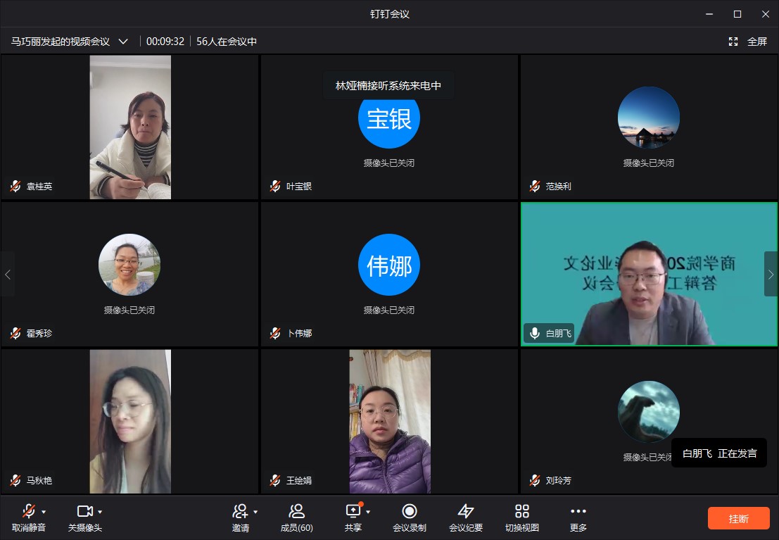Open the 更多 more options menu
The height and width of the screenshot is (540, 779).
tap(578, 512)
